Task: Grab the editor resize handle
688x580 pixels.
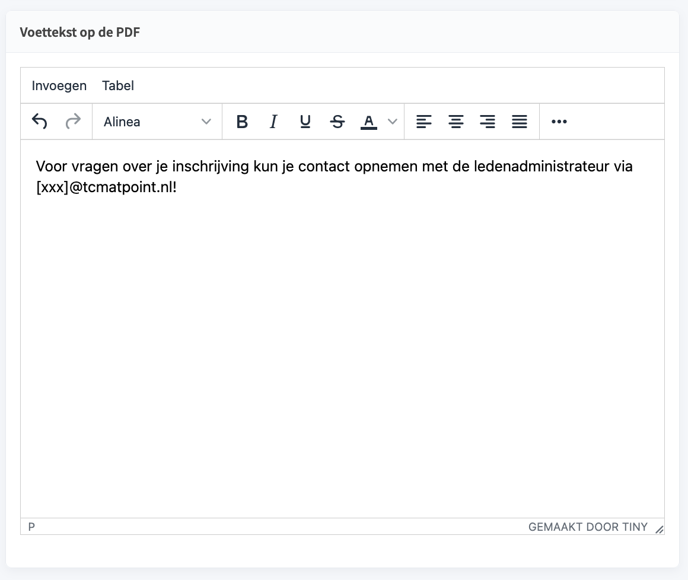Action: tap(659, 530)
